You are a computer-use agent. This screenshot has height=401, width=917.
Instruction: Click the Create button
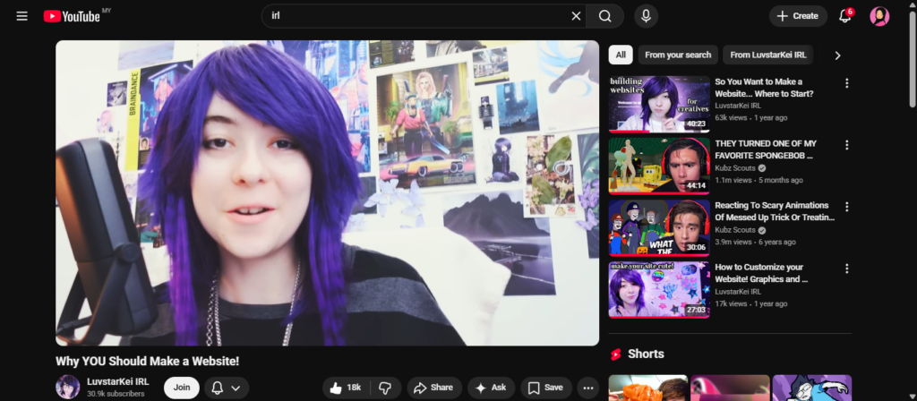[797, 16]
